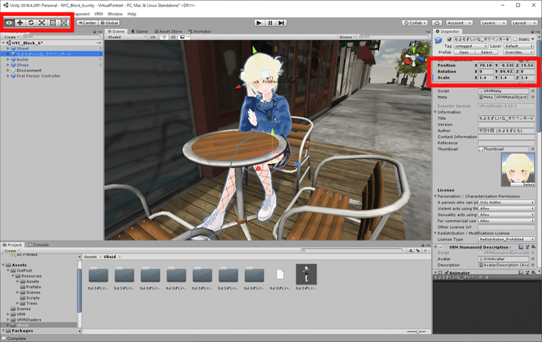
Task: Select the Hand (view) tool
Action: pyautogui.click(x=9, y=23)
